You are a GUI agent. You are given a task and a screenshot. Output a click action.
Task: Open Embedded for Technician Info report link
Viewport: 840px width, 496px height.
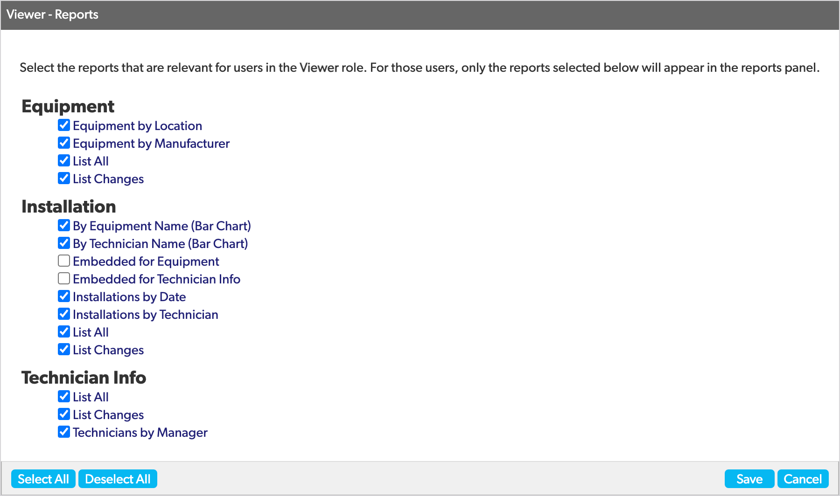pyautogui.click(x=156, y=279)
